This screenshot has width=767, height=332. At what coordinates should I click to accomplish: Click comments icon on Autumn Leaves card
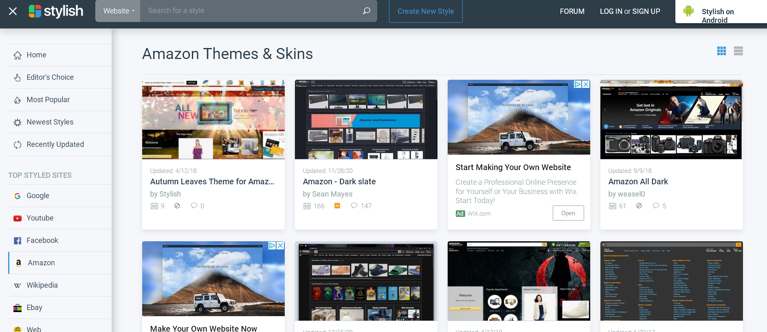click(x=194, y=205)
